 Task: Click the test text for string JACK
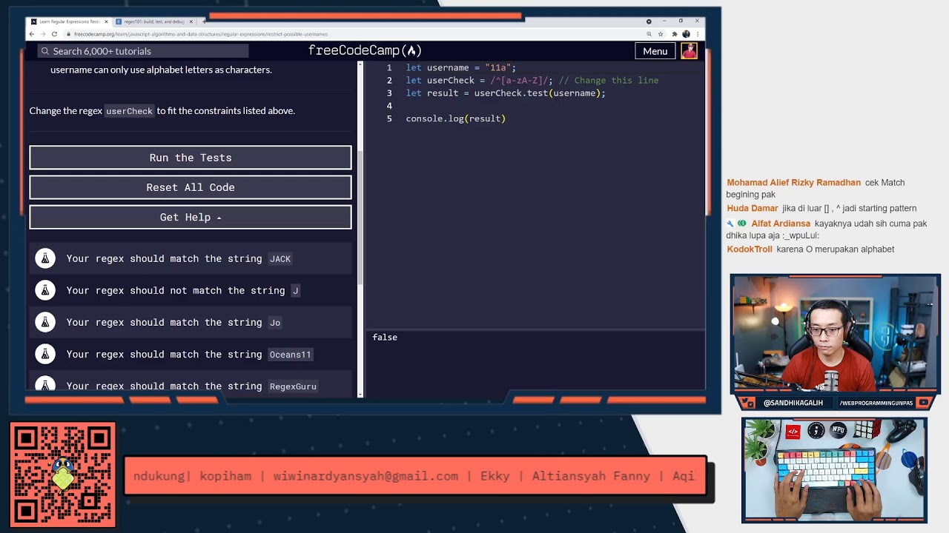coord(179,258)
